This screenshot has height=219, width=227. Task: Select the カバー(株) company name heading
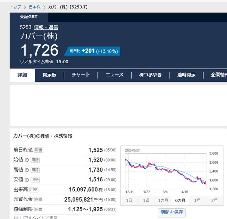(39, 36)
